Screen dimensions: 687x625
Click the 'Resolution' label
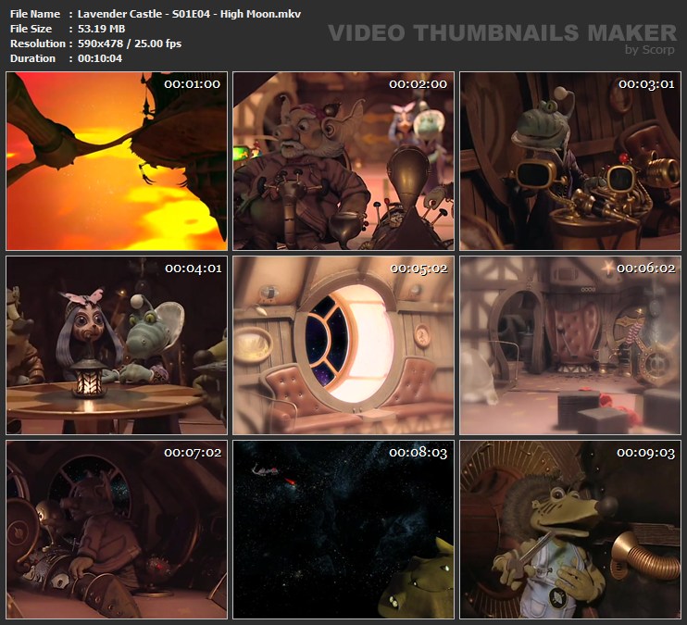click(38, 44)
